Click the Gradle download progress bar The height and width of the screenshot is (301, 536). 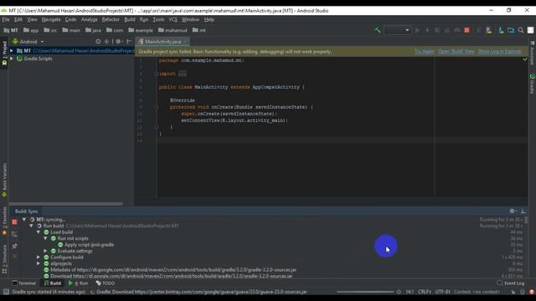pyautogui.click(x=365, y=292)
